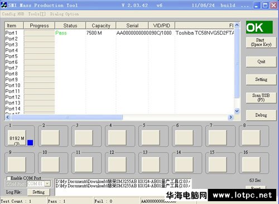Image resolution: width=279 pixels, height=204 pixels.
Task: Click the blue status square of slot 1
Action: pos(30,143)
